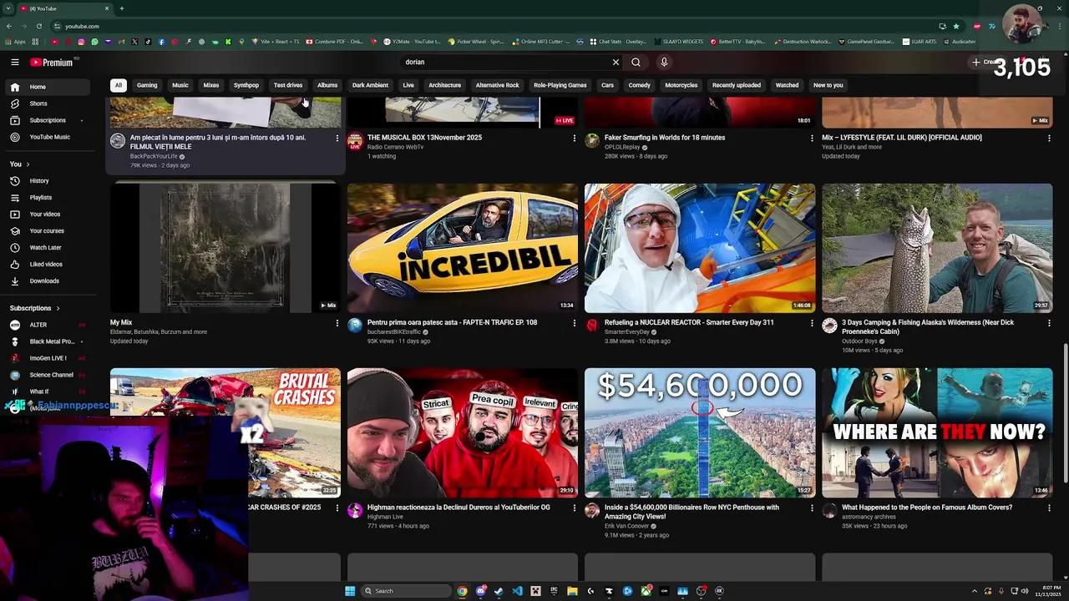Screen dimensions: 1069x601
Task: Expand the You section in the sidebar
Action: point(20,164)
